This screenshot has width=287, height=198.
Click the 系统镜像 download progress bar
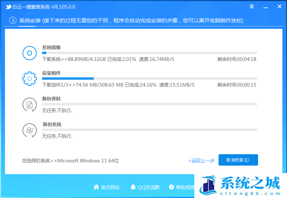click(x=149, y=53)
